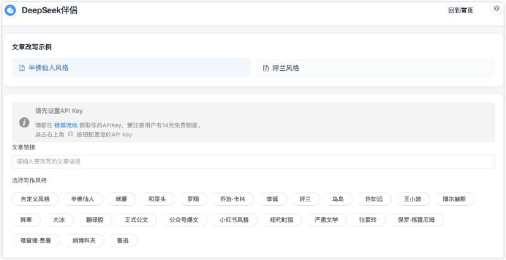Click the info icon in the API Key notice
The image size is (506, 260).
coord(24,122)
